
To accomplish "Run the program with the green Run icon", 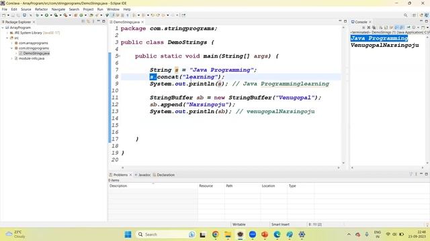I will [x=46, y=15].
